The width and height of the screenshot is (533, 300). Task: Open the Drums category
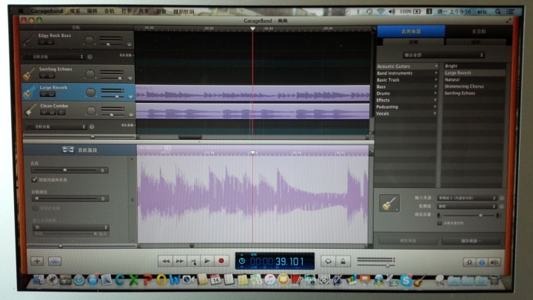point(407,93)
